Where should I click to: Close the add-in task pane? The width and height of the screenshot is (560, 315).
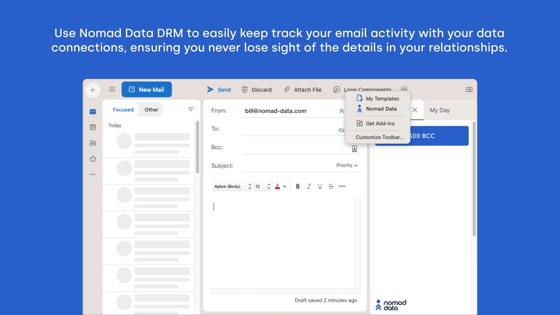point(415,110)
